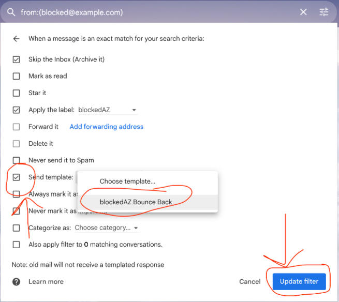The width and height of the screenshot is (339, 302).
Task: Open the Add forwarding address link
Action: coord(107,127)
